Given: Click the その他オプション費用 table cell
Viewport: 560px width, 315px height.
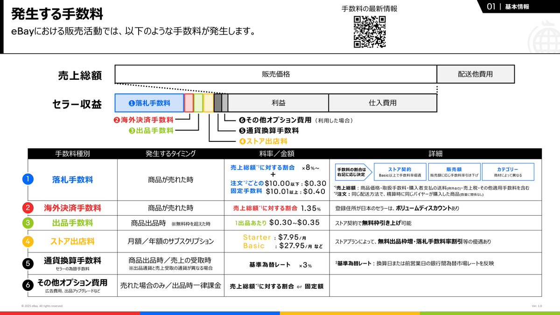Looking at the screenshot, I should click(72, 286).
